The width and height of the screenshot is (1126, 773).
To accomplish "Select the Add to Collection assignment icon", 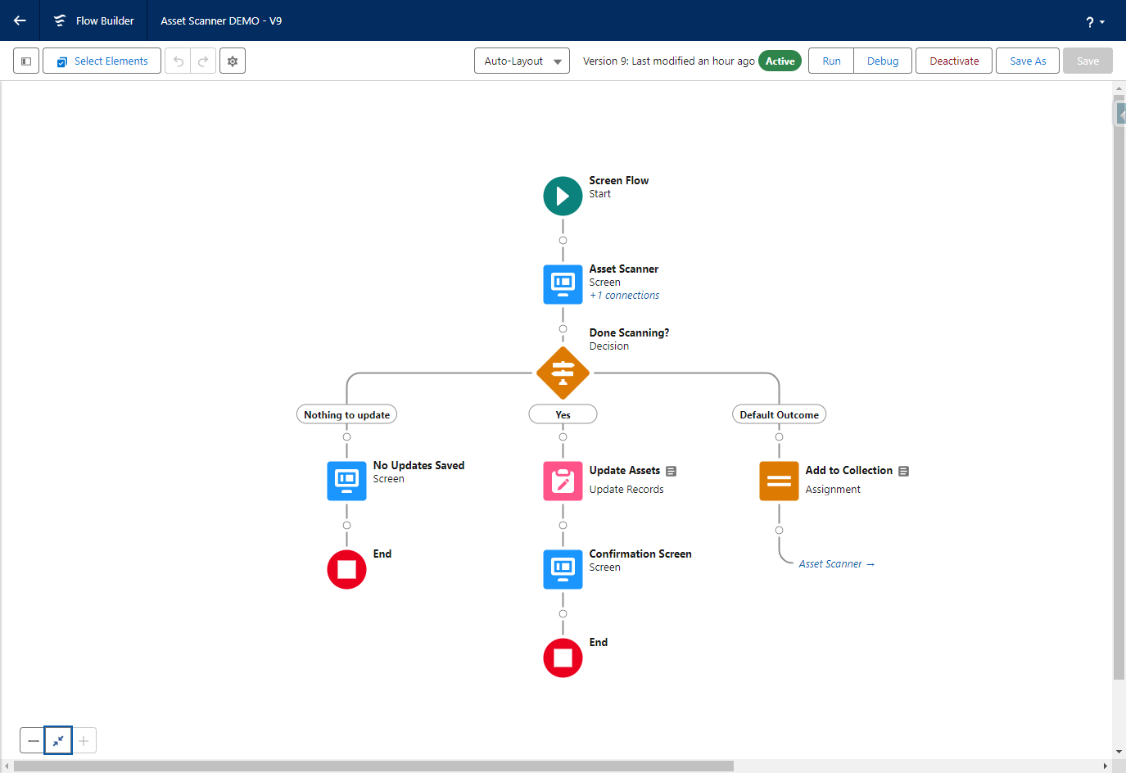I will [x=779, y=481].
